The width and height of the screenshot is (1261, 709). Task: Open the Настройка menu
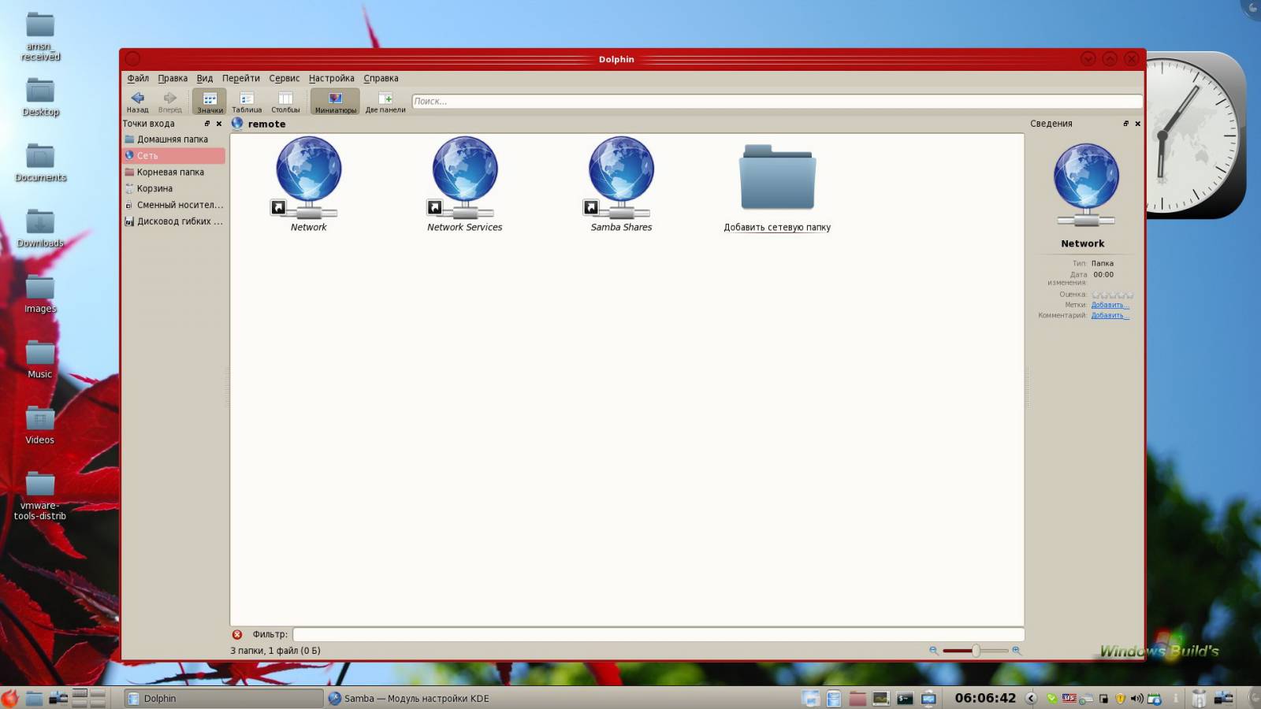pyautogui.click(x=331, y=78)
